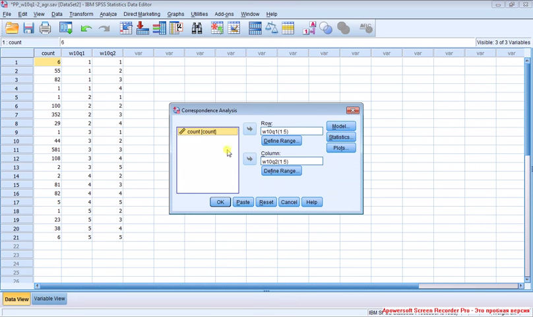This screenshot has height=317, width=533.
Task: Click the Column field w10q2(1 5)
Action: (292, 161)
